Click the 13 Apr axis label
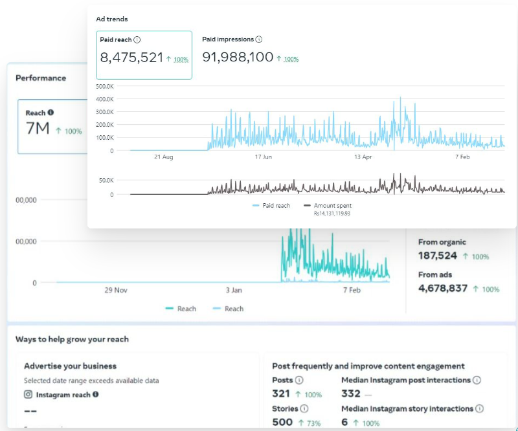 point(363,157)
